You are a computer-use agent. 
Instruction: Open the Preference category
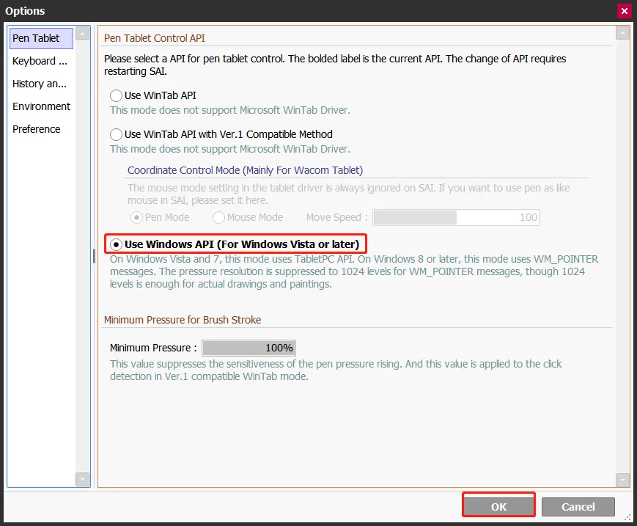41,129
